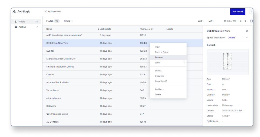Image resolution: width=260 pixels, height=137 pixels.
Task: Click the Archive box icon in sidebar
Action: coord(16,27)
